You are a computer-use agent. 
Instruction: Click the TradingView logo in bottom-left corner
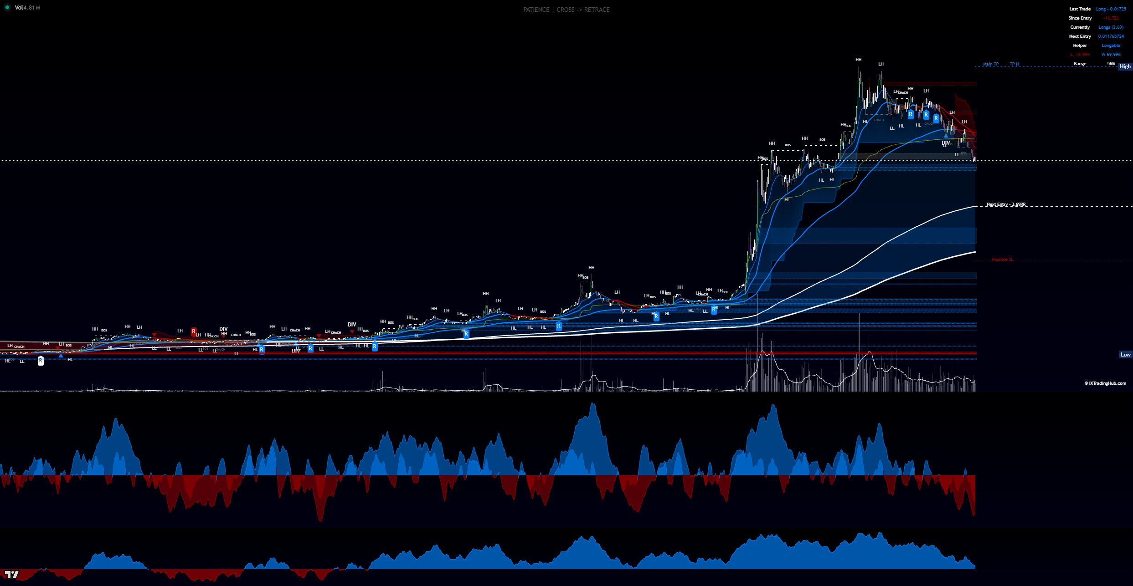(11, 574)
